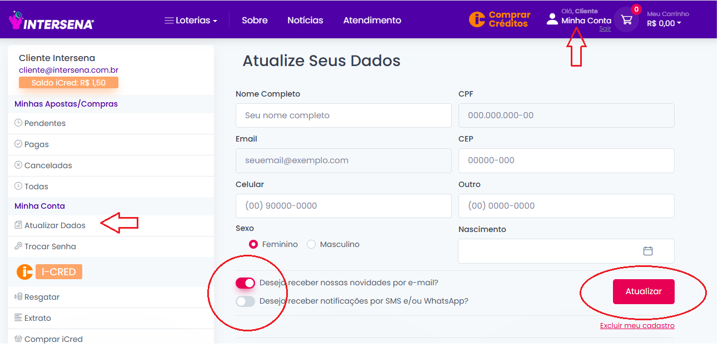Click the user profile icon

pos(552,19)
